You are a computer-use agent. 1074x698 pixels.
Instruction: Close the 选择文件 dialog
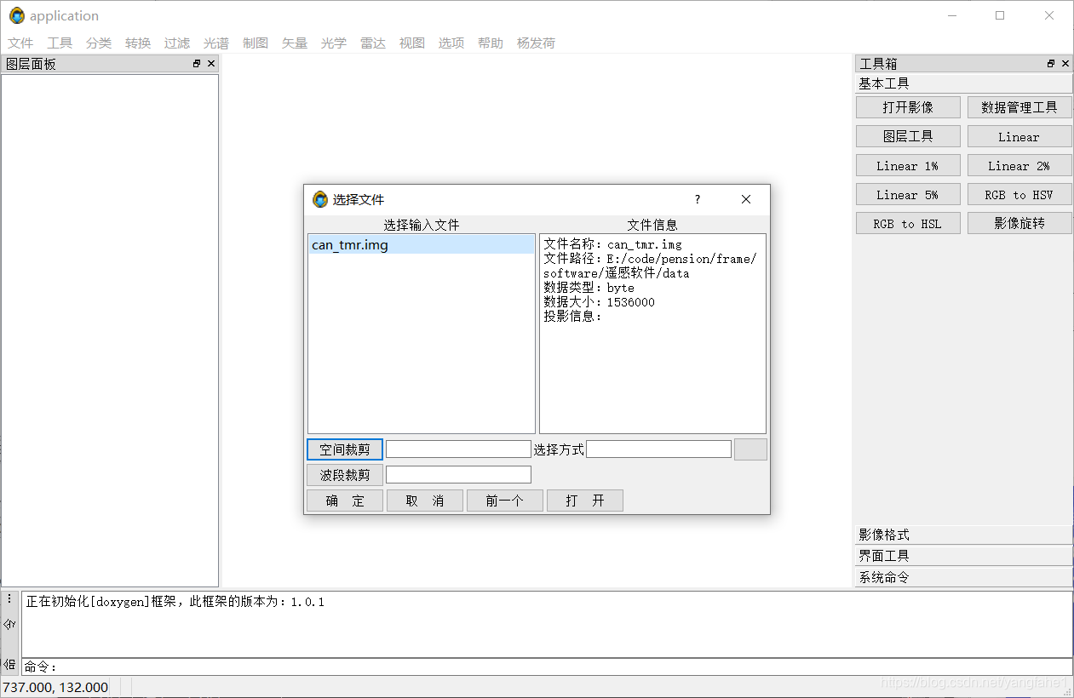click(x=746, y=199)
